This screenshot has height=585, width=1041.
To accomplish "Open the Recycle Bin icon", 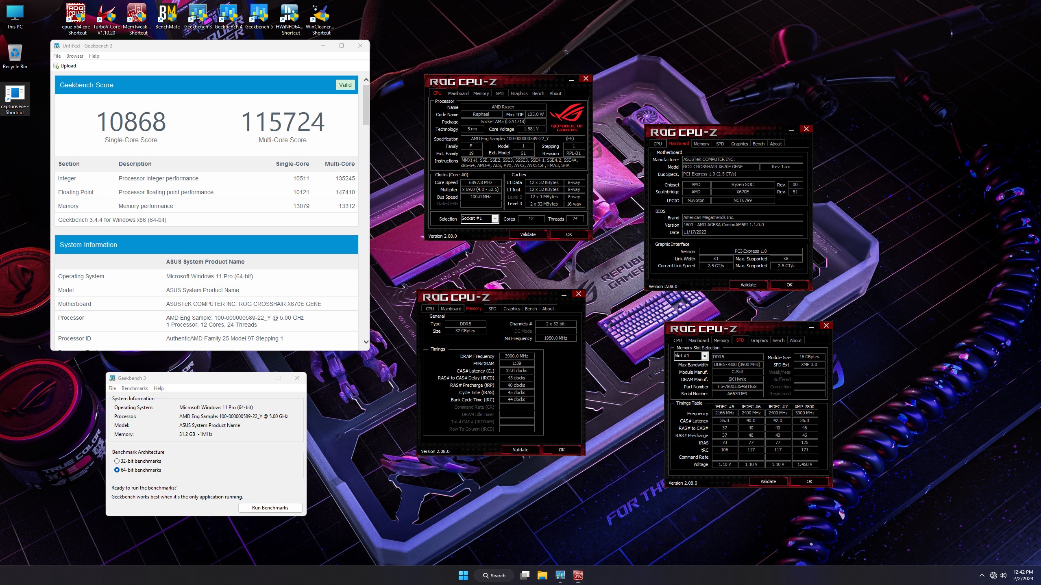I will tap(15, 56).
